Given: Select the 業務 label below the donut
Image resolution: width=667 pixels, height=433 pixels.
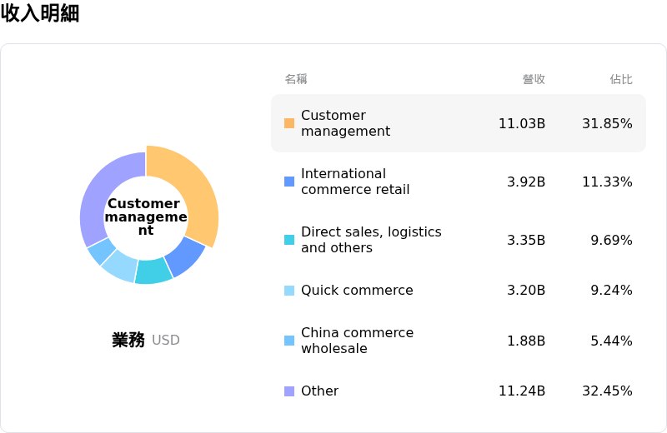Looking at the screenshot, I should tap(128, 341).
